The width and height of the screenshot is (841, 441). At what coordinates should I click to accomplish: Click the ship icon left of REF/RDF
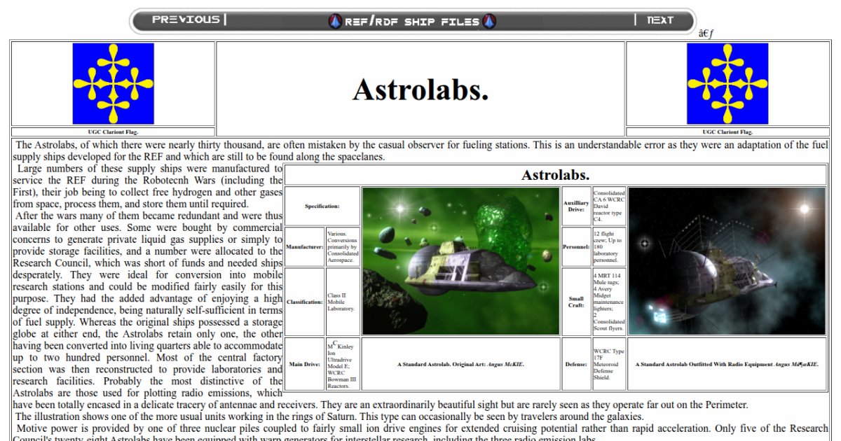pos(335,22)
